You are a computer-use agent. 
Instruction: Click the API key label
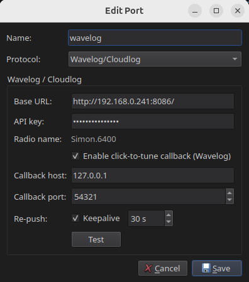[29, 121]
